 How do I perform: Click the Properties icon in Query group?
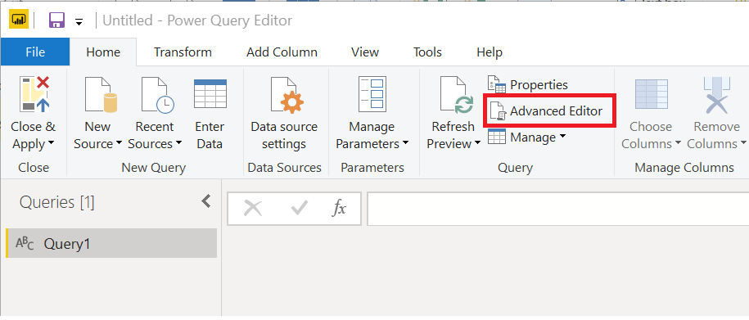click(497, 84)
